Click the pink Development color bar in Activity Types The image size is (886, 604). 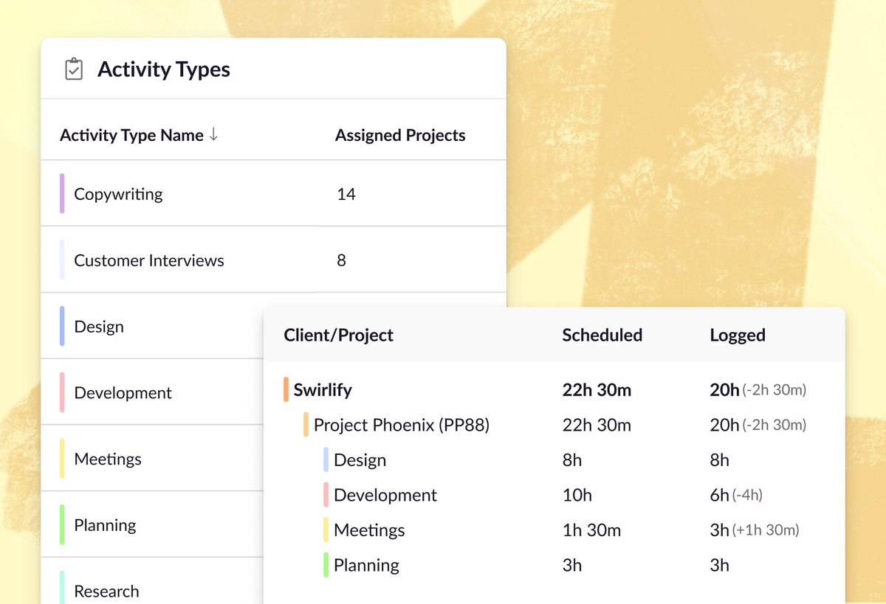(x=62, y=392)
